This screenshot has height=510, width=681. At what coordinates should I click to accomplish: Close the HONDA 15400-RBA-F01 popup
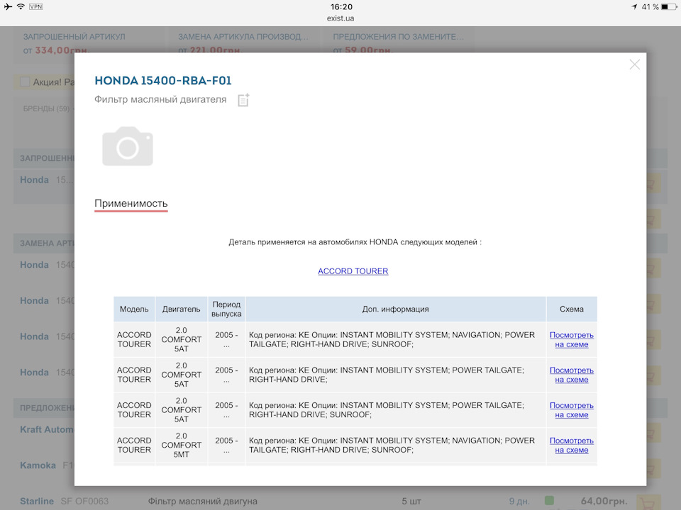[x=634, y=64]
